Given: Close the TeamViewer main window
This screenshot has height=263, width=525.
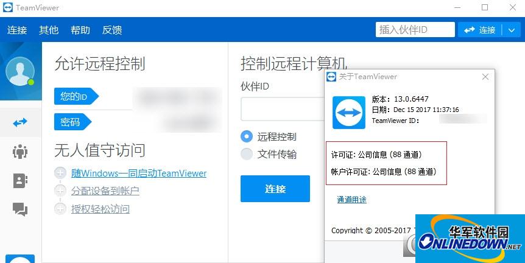Looking at the screenshot, I should [x=513, y=7].
